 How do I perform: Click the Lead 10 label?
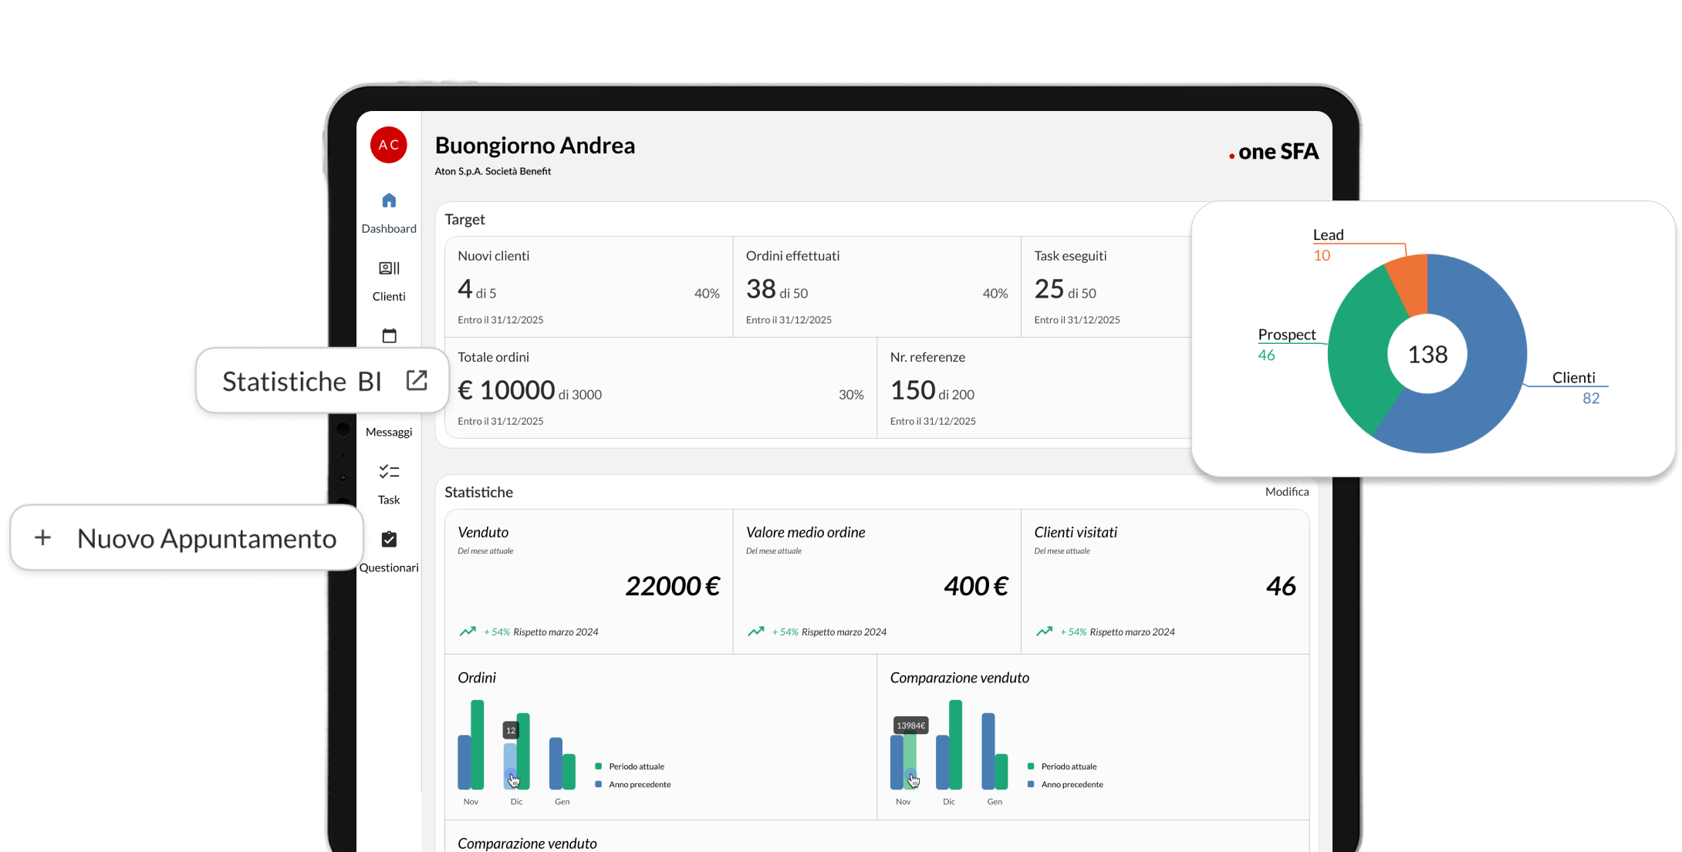tap(1328, 244)
